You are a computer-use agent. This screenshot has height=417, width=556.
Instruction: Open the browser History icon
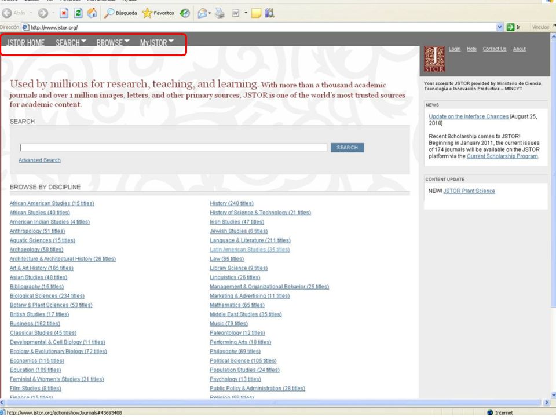point(185,13)
